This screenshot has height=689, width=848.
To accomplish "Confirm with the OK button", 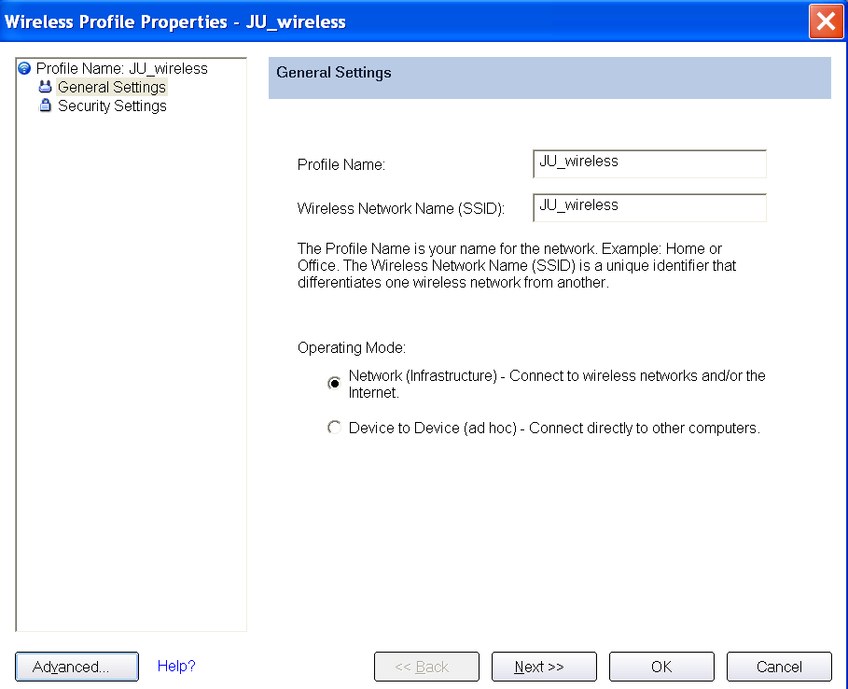I will [661, 667].
